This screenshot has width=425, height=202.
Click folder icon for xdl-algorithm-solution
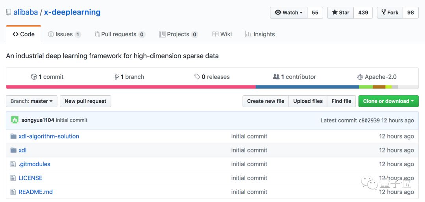pyautogui.click(x=13, y=136)
